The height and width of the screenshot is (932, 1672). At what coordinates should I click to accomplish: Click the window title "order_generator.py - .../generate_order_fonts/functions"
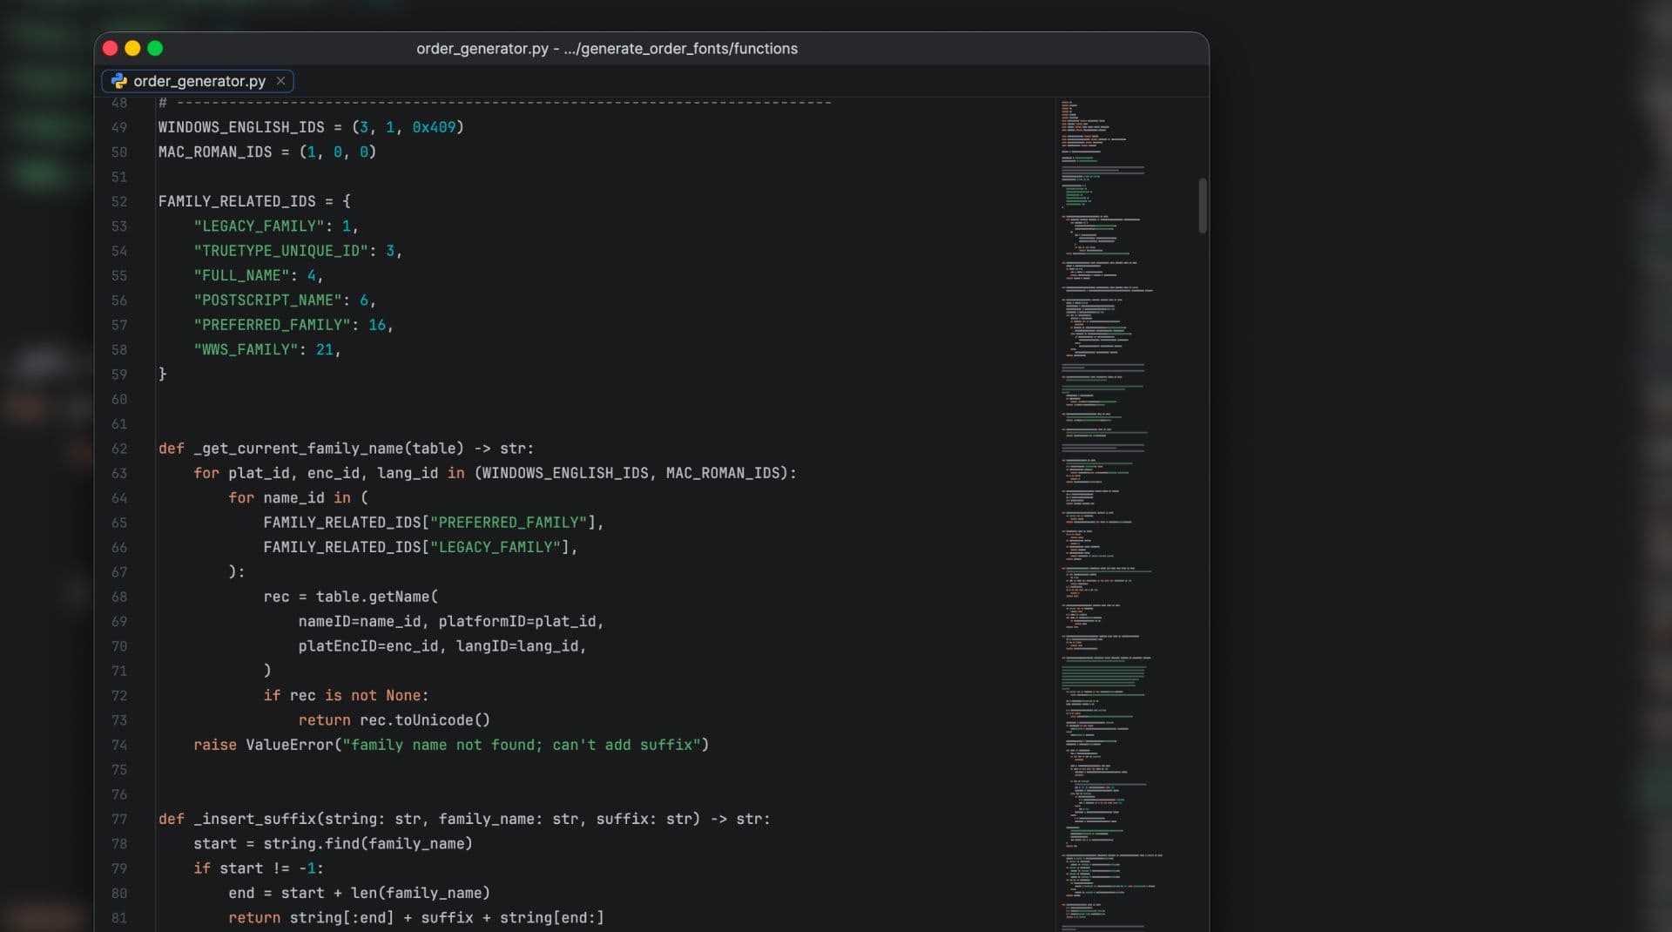(x=607, y=49)
